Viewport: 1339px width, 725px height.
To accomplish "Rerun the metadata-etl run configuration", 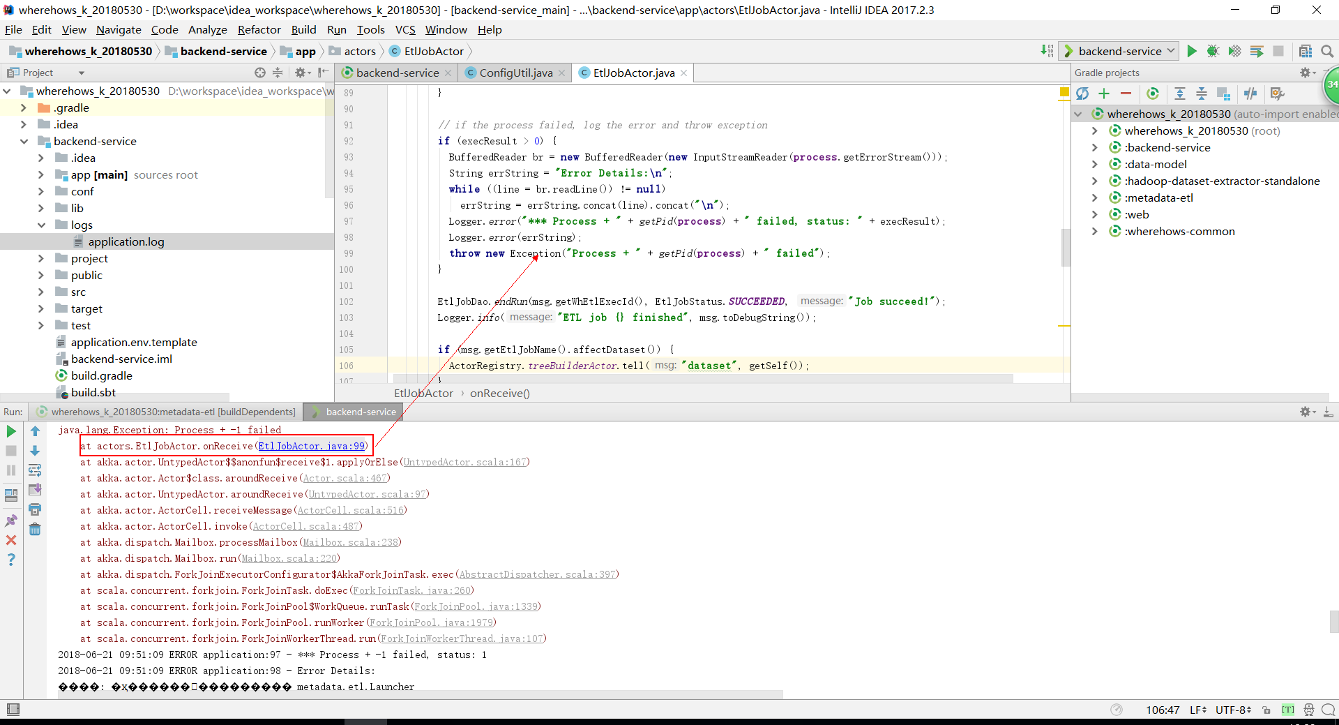I will 10,431.
